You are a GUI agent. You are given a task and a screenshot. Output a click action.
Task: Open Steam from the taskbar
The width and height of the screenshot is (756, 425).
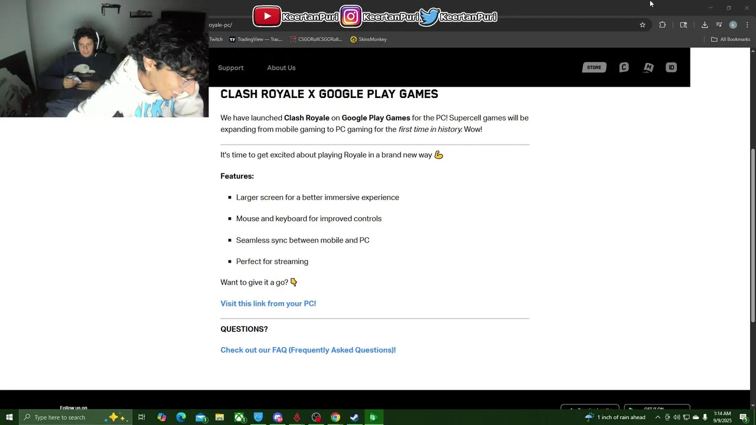(354, 417)
